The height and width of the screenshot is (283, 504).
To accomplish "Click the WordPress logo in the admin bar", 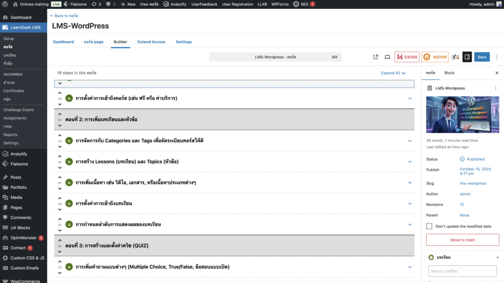I will 5,4.
